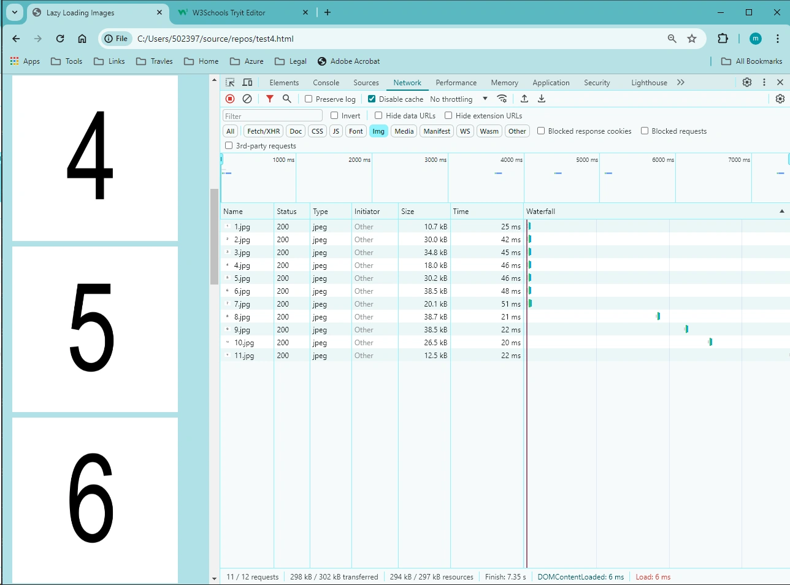This screenshot has width=790, height=585.
Task: Click the network Filter text field
Action: point(272,116)
